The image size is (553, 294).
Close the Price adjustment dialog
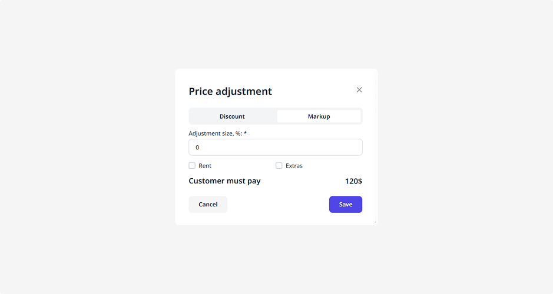coord(359,90)
